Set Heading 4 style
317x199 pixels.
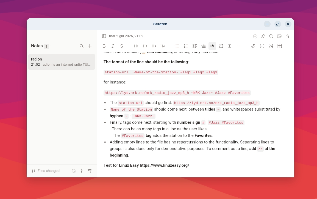coord(163,46)
